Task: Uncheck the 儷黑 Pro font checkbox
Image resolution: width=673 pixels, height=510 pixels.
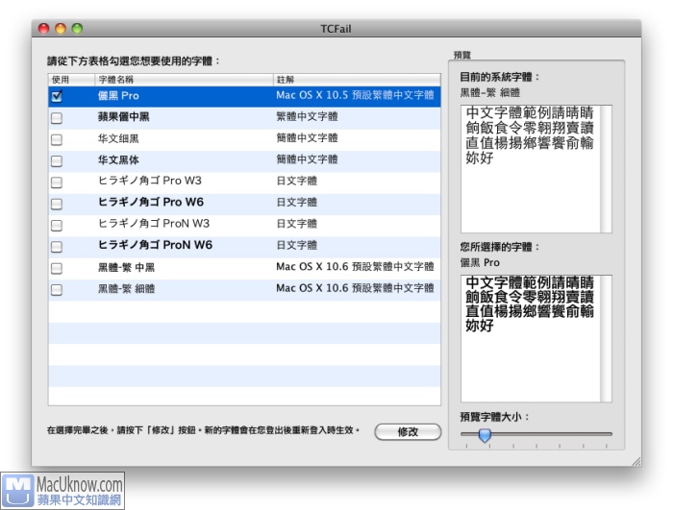Action: coord(56,97)
